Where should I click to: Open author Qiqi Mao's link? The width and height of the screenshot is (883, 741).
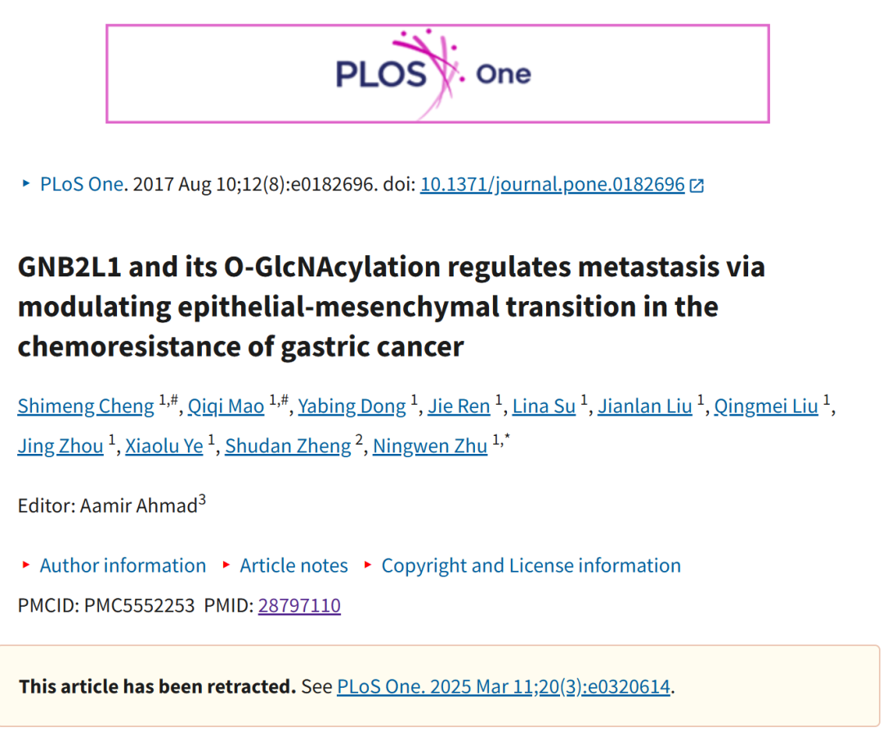click(x=226, y=406)
